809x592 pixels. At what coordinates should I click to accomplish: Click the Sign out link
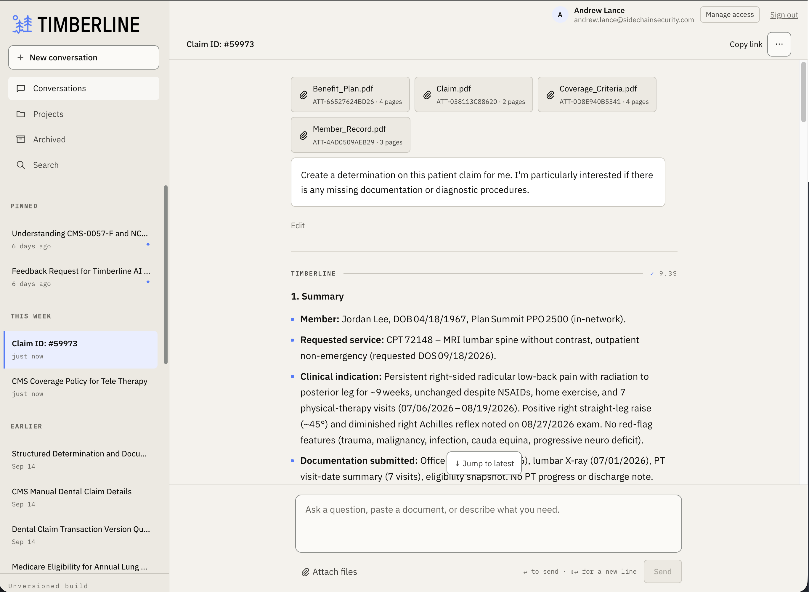[x=784, y=15]
